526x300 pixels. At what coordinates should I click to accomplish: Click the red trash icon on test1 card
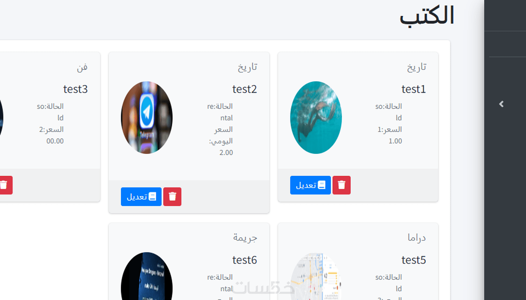pyautogui.click(x=342, y=185)
